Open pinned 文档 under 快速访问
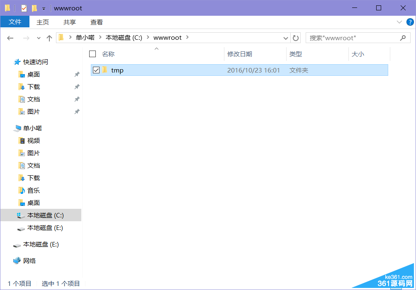The image size is (416, 290). coord(34,99)
